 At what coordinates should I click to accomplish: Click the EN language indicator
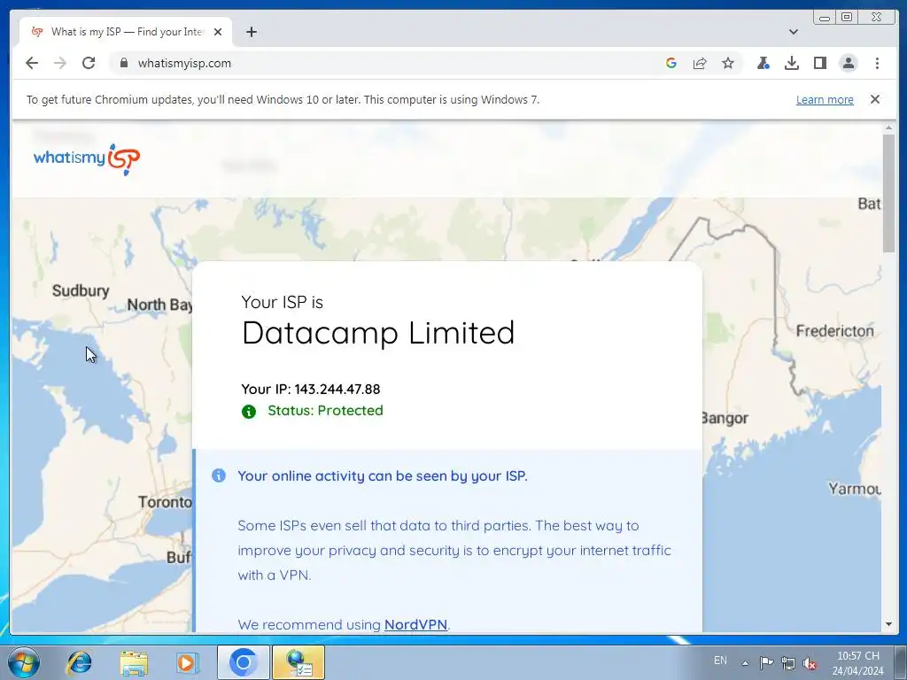(x=720, y=661)
